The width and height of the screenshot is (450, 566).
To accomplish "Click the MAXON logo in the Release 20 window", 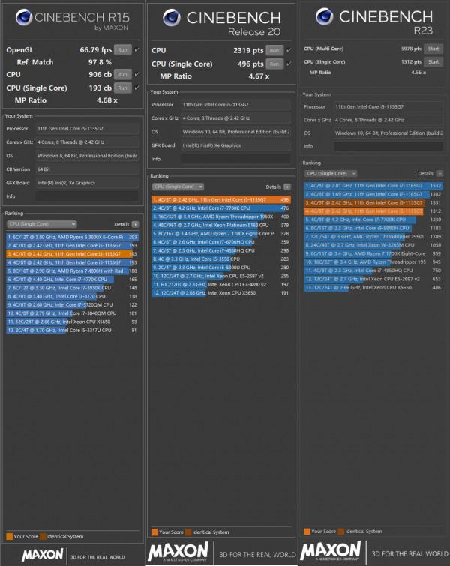I will click(178, 552).
